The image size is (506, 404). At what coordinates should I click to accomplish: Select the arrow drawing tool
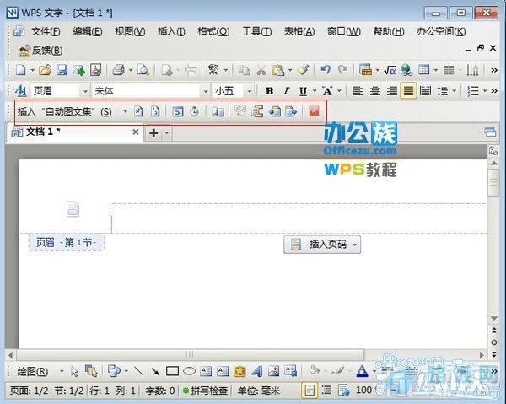(155, 371)
